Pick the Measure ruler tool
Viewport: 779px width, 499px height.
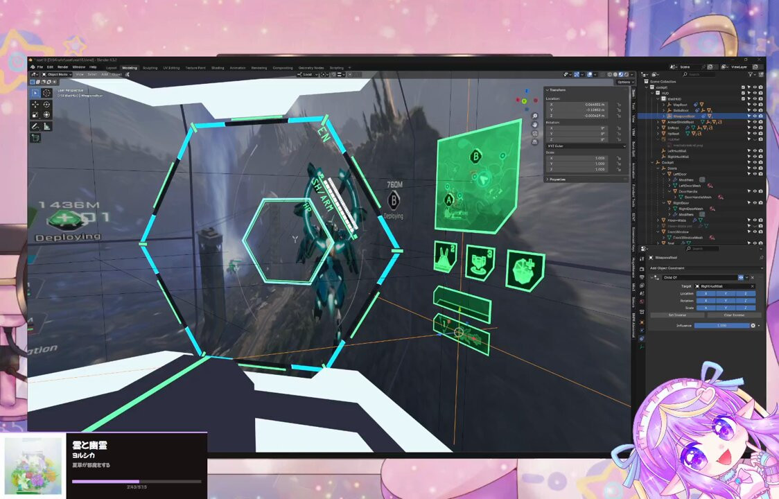(46, 126)
